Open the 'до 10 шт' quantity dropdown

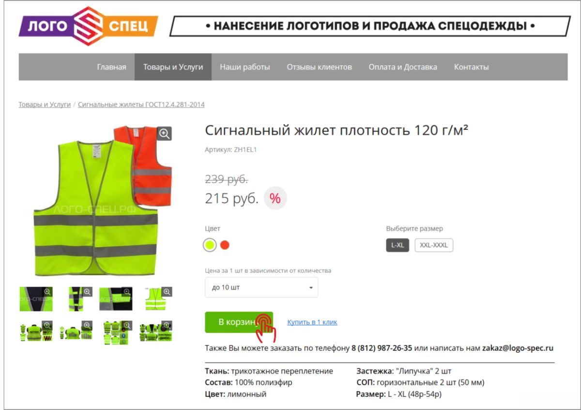coord(261,287)
